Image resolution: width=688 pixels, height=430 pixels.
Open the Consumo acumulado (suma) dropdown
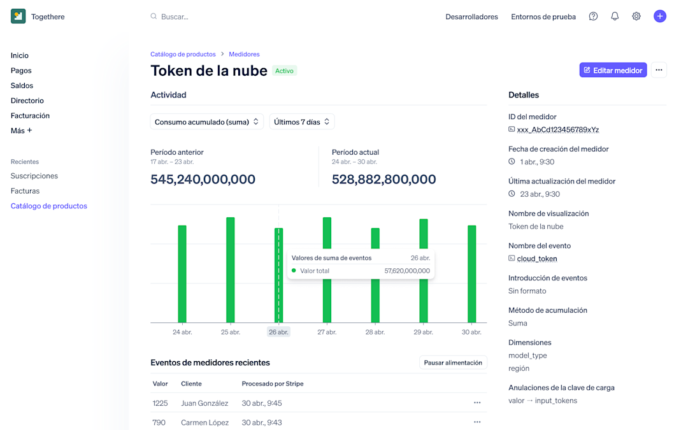tap(206, 121)
